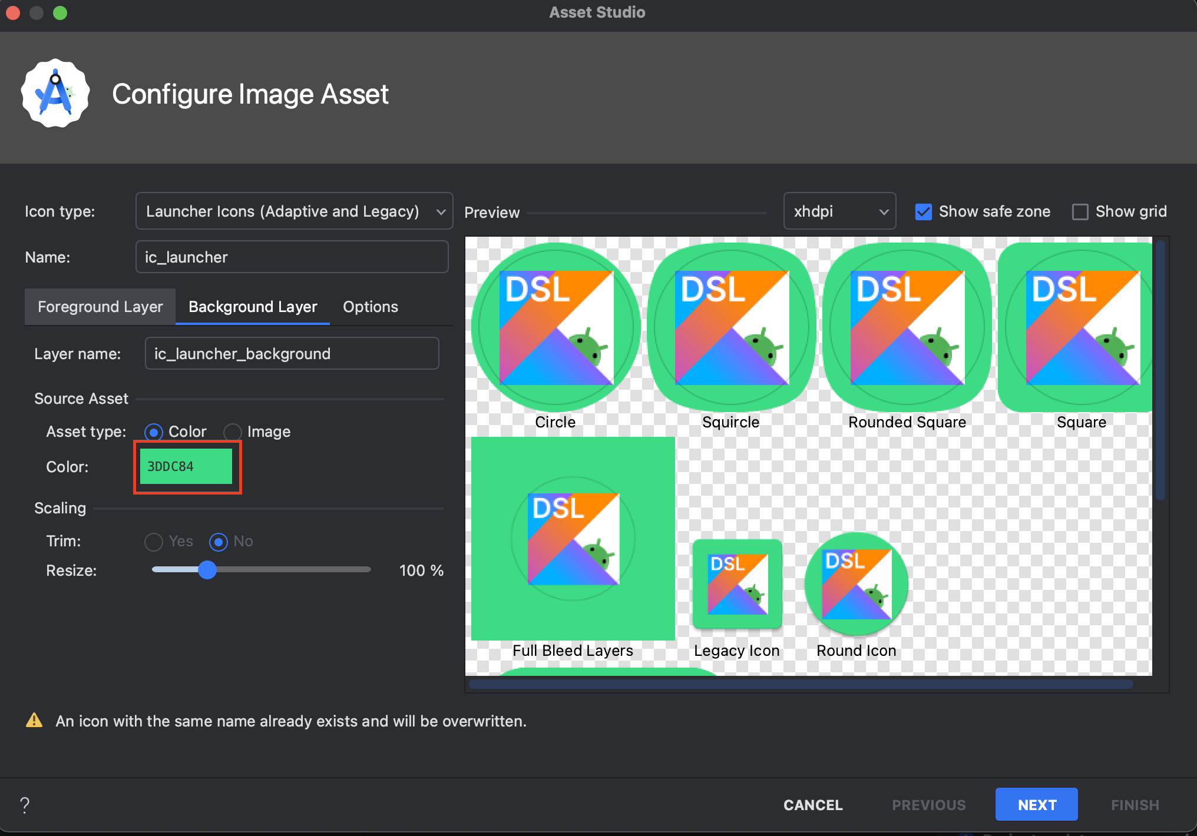Switch to the Options tab
Viewport: 1197px width, 836px height.
click(370, 307)
